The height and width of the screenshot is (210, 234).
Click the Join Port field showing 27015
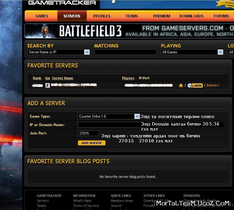tap(88, 133)
